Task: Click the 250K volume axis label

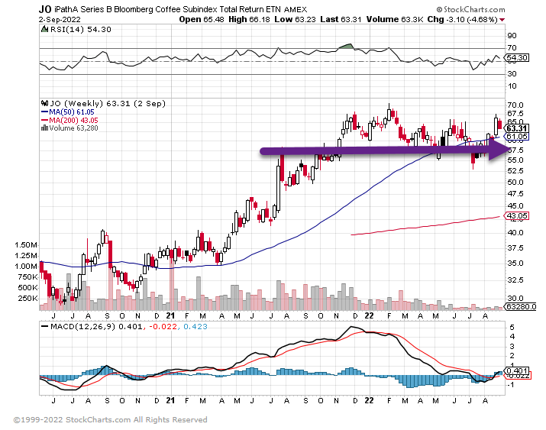Action: point(27,299)
